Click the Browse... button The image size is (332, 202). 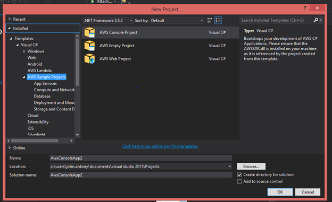pos(251,166)
